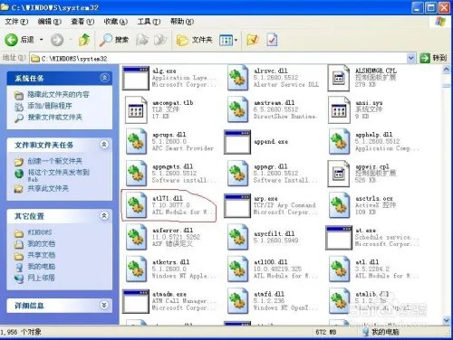
Task: Select the appmgr.dll file name
Action: coord(270,166)
